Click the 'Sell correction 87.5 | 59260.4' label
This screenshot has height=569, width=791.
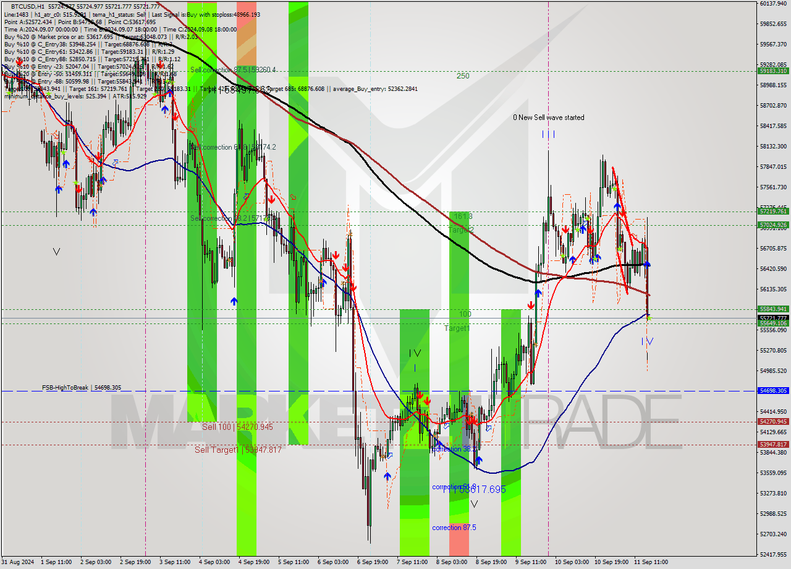[233, 70]
